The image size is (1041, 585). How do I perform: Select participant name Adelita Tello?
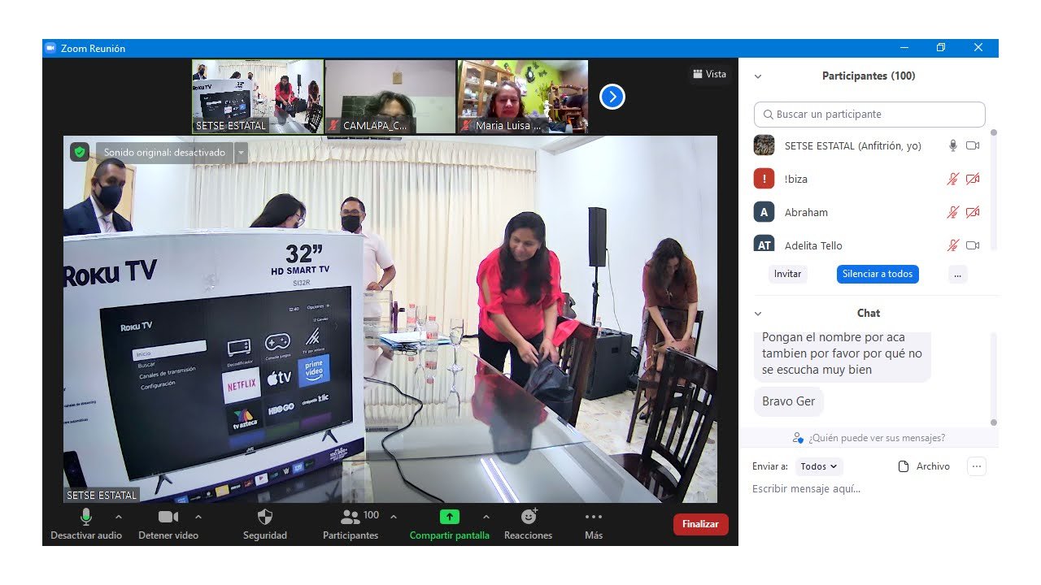pyautogui.click(x=813, y=245)
